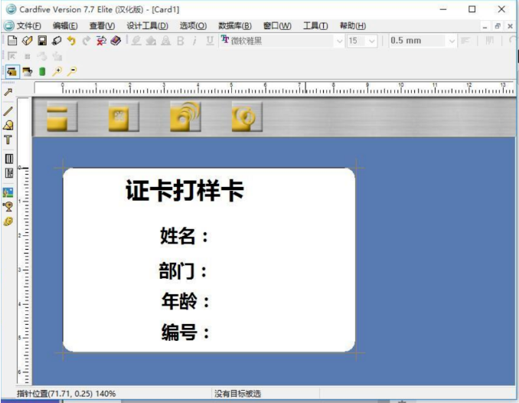Select the Barcode tool
The height and width of the screenshot is (403, 519).
8,159
